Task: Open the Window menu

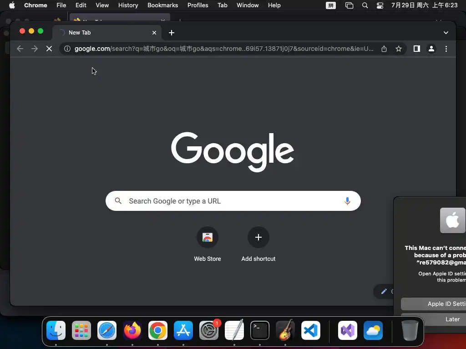Action: coord(248,5)
